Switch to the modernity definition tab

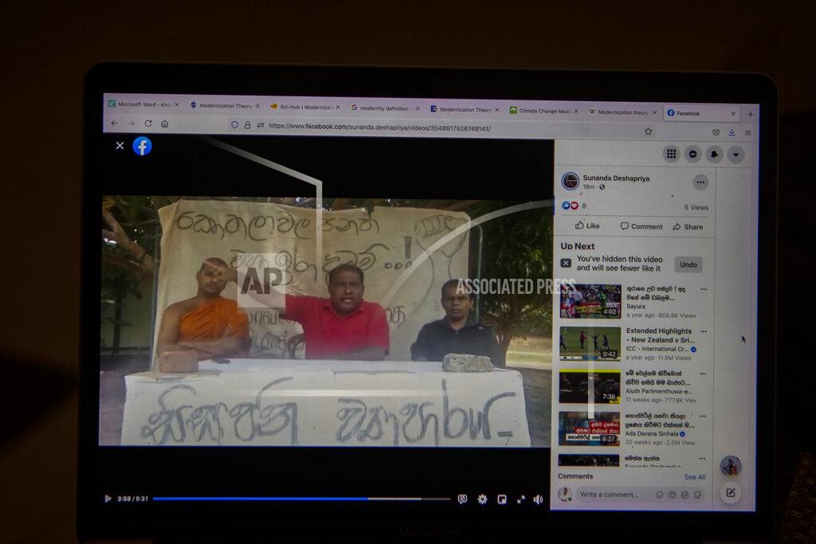click(385, 108)
